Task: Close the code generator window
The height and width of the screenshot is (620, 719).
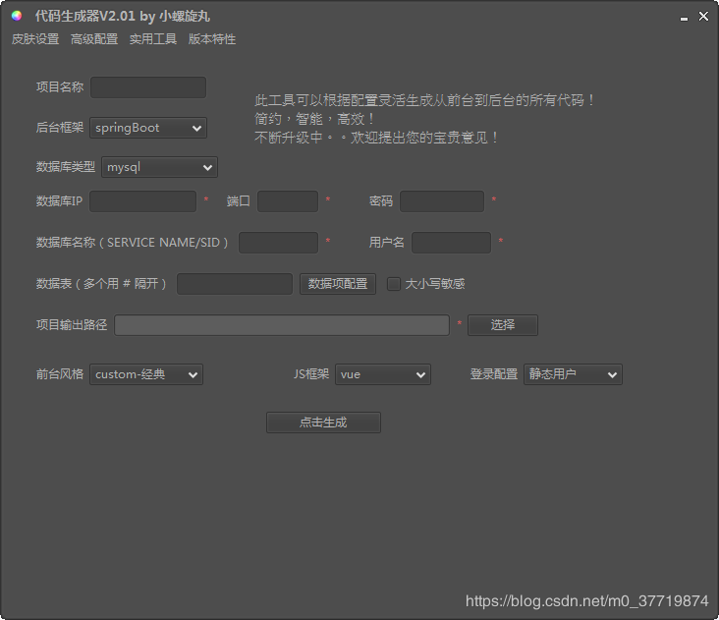Action: 703,16
